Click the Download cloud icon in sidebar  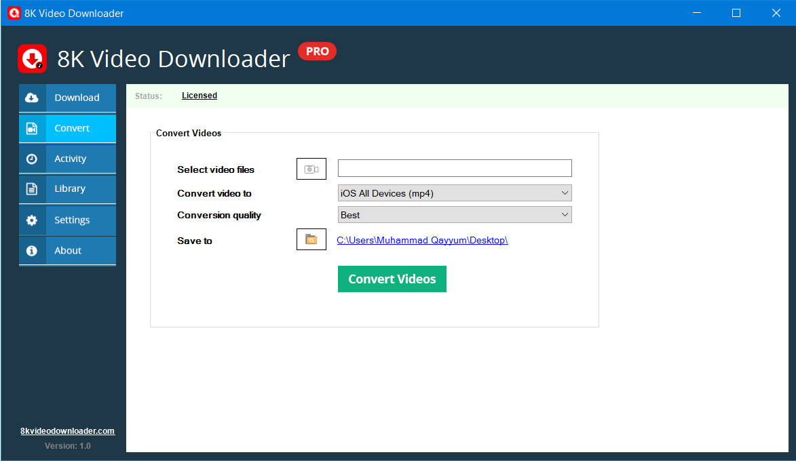click(x=31, y=98)
